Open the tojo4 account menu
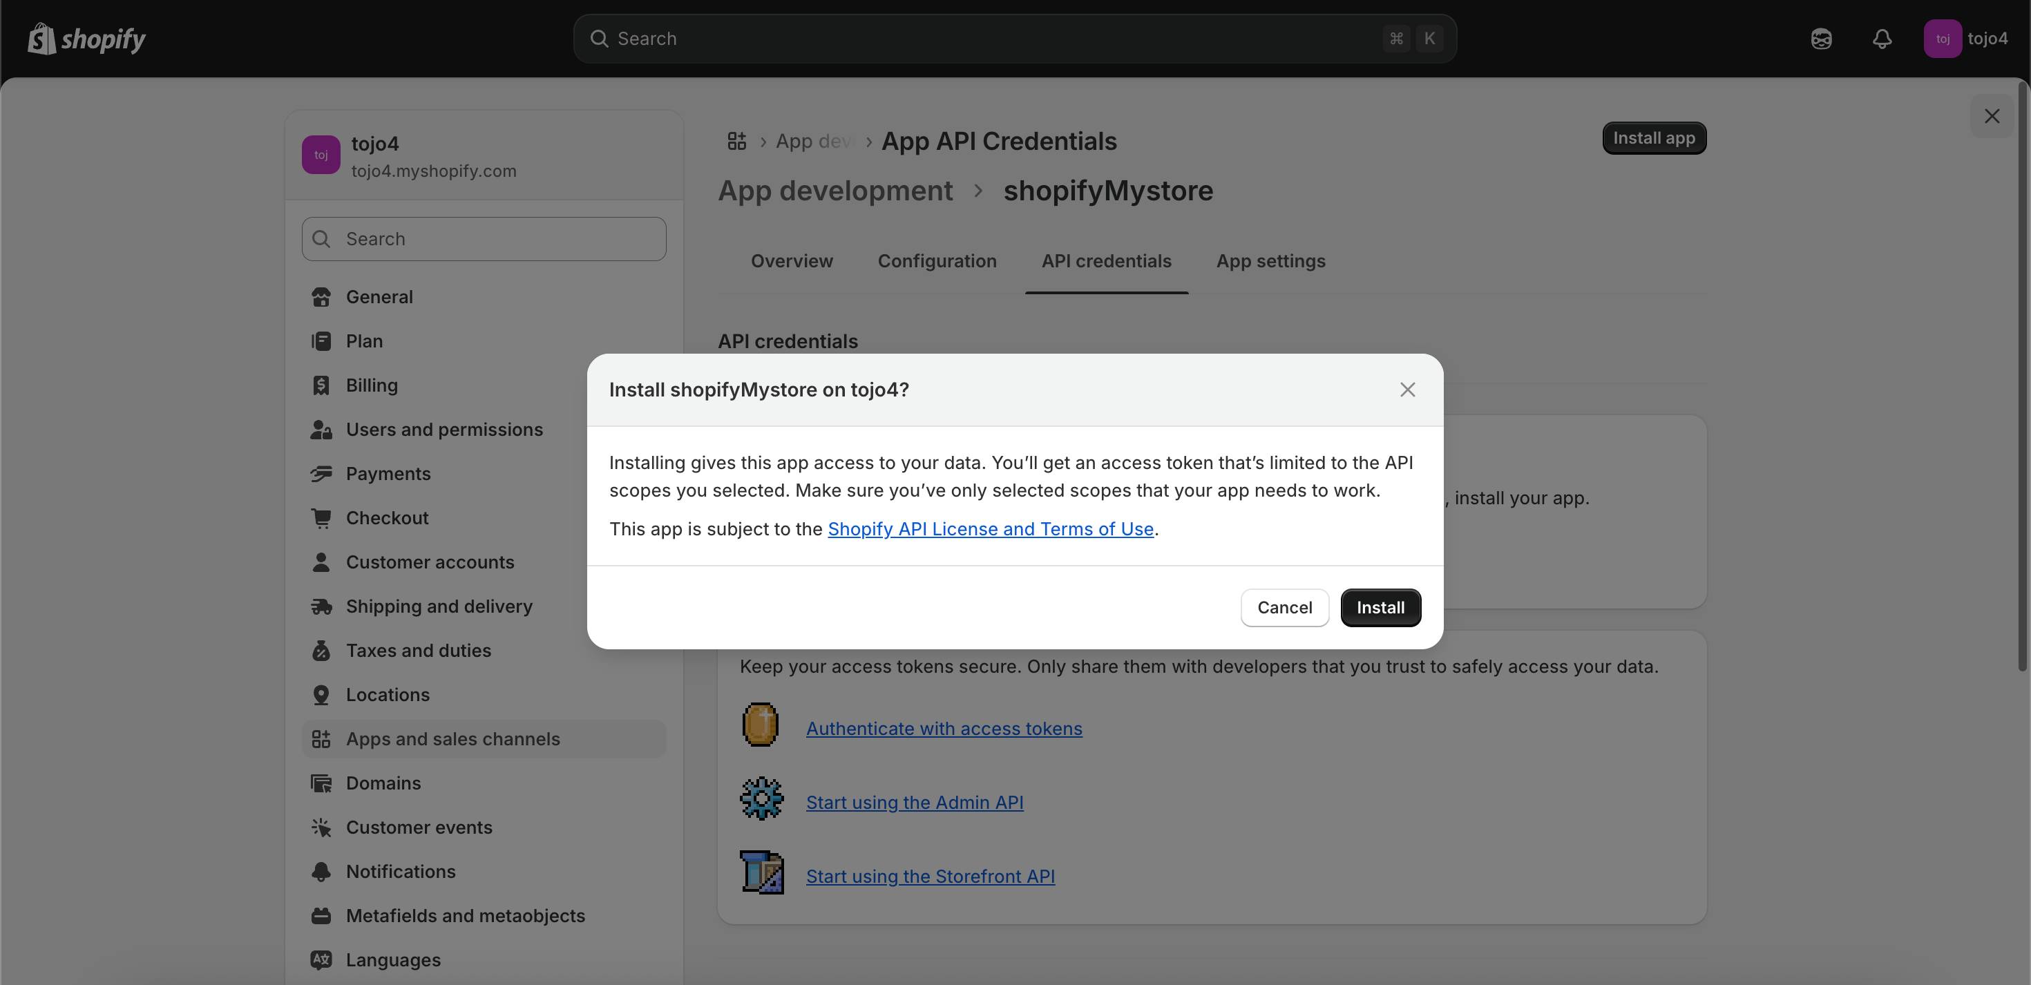 click(1965, 39)
